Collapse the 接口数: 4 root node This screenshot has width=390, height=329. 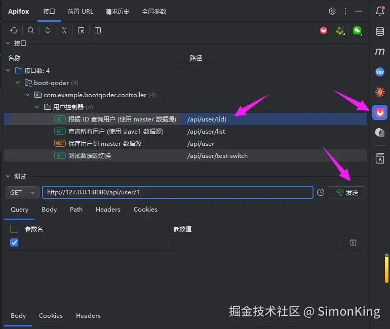[x=8, y=70]
